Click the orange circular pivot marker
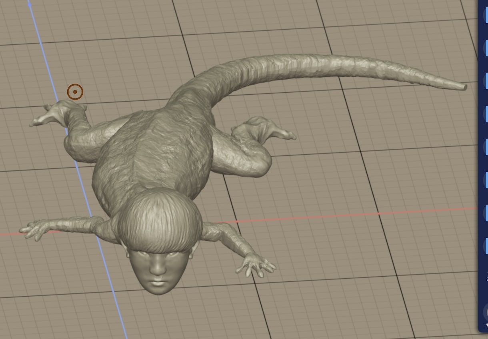The width and height of the screenshot is (488, 339). tap(75, 92)
